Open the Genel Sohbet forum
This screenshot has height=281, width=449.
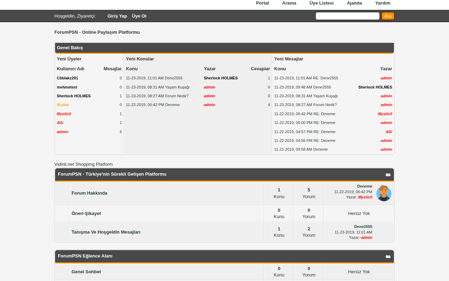pyautogui.click(x=86, y=272)
